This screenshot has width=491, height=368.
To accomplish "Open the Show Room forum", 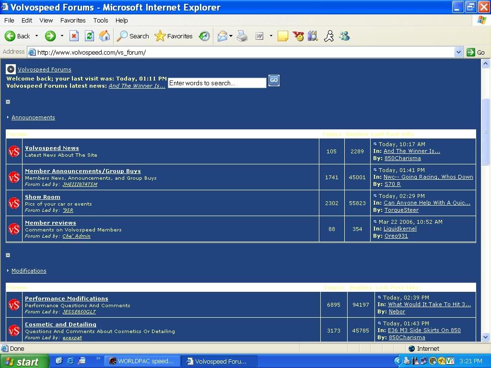I will coord(43,197).
